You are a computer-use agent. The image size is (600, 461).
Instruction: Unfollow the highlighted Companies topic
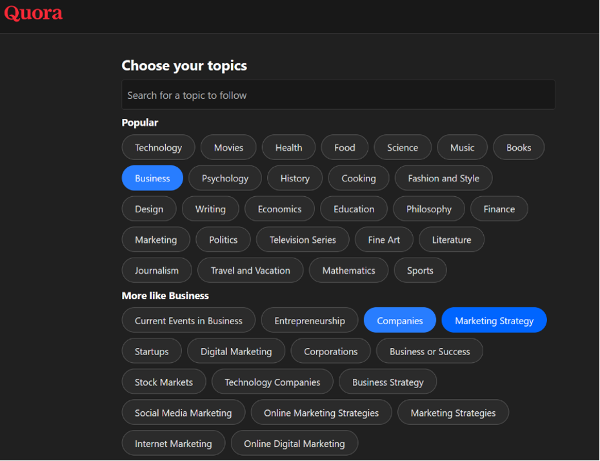400,320
